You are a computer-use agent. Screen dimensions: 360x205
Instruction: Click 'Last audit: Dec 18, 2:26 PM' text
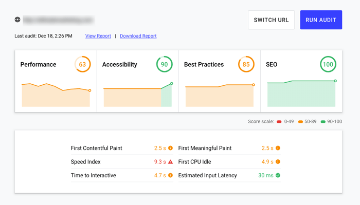[x=43, y=36]
